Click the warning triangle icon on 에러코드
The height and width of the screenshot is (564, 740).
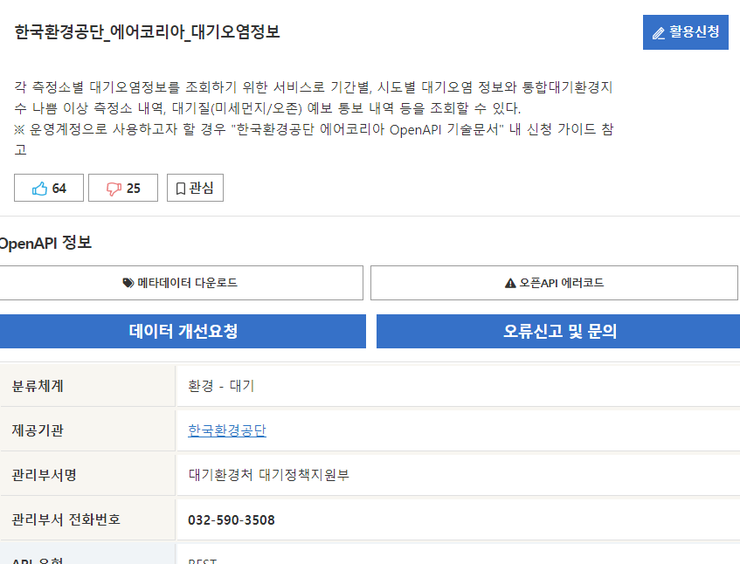pos(510,283)
